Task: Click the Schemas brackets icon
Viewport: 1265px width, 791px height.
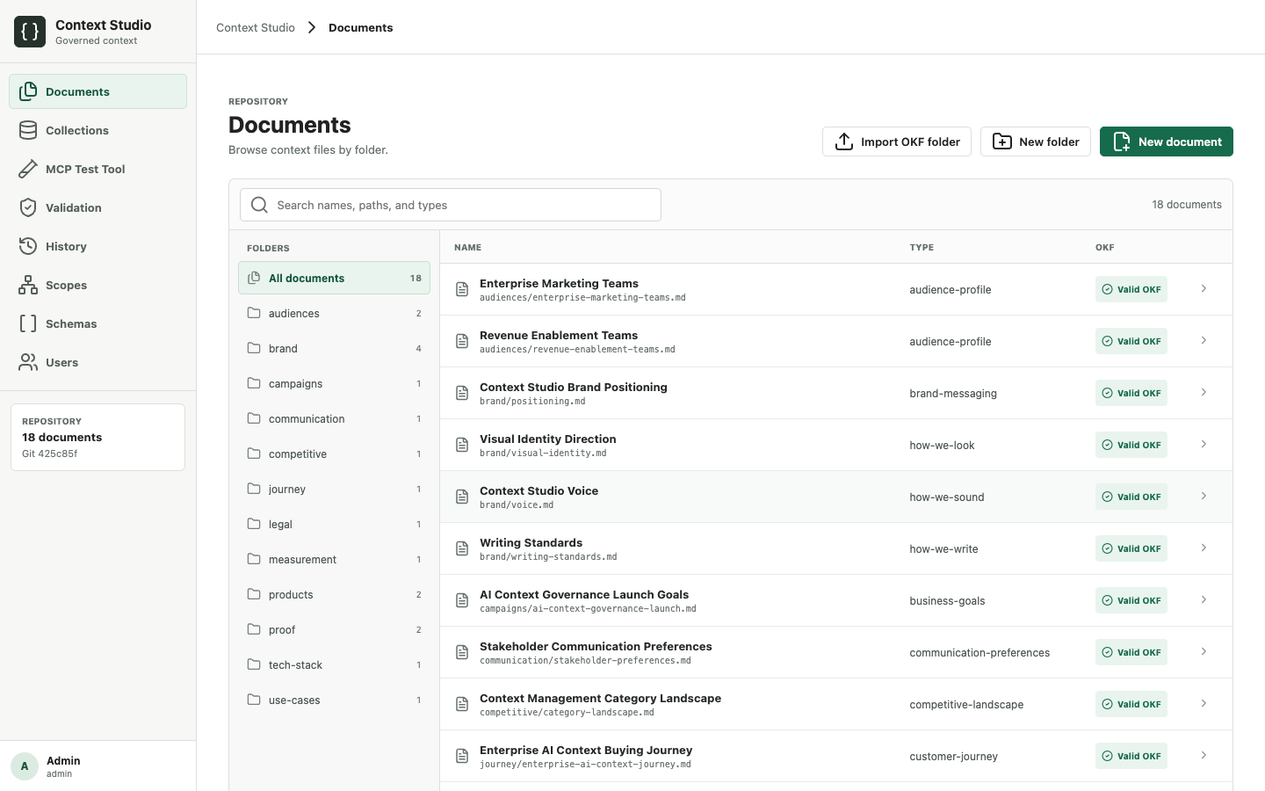Action: (28, 323)
